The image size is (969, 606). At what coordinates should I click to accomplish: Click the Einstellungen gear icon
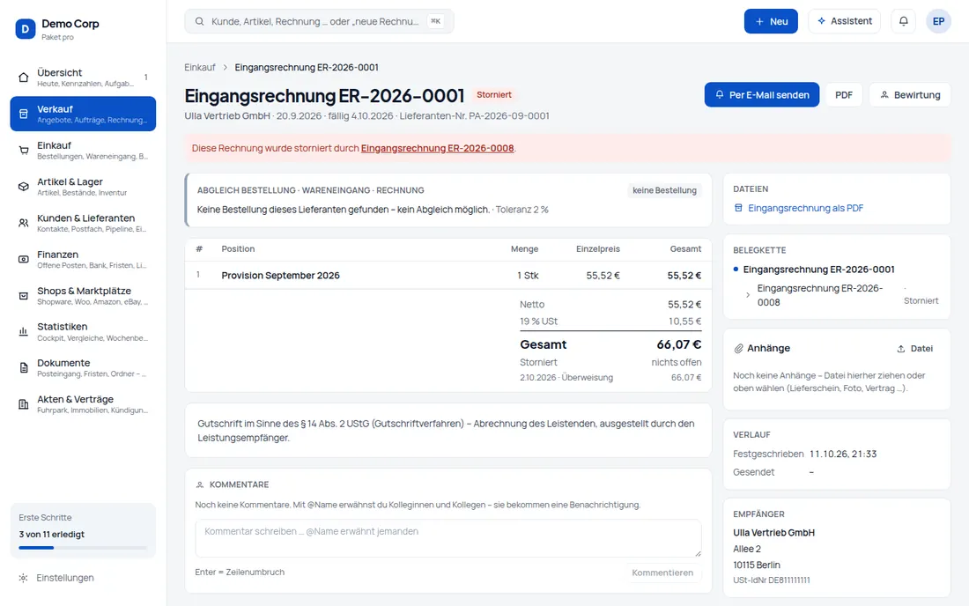coord(24,578)
